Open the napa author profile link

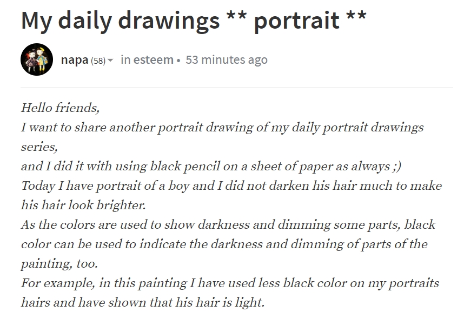coord(75,59)
